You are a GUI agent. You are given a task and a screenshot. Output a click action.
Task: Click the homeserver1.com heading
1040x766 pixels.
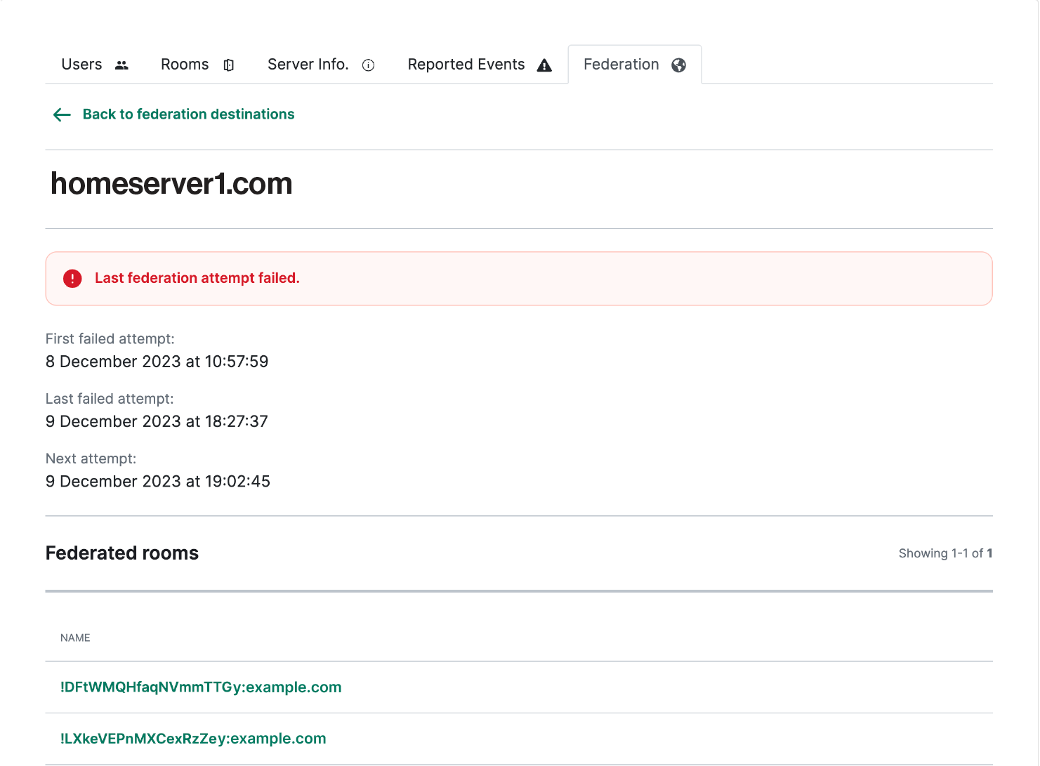171,184
